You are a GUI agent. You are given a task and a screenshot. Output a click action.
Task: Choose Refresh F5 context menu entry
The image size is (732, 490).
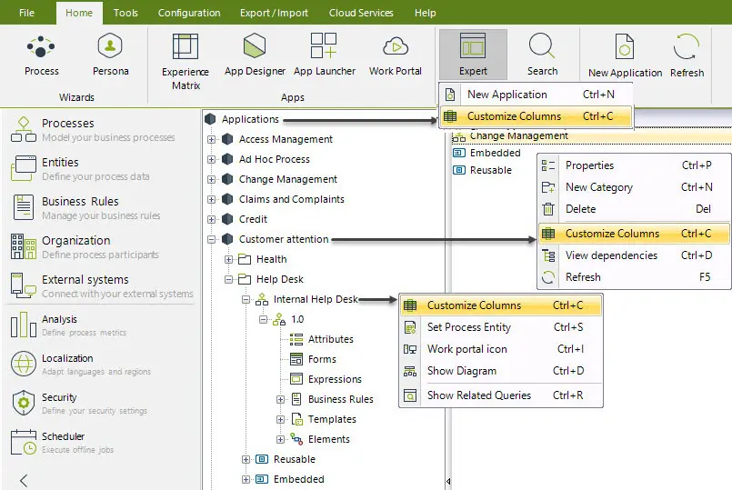click(x=634, y=277)
